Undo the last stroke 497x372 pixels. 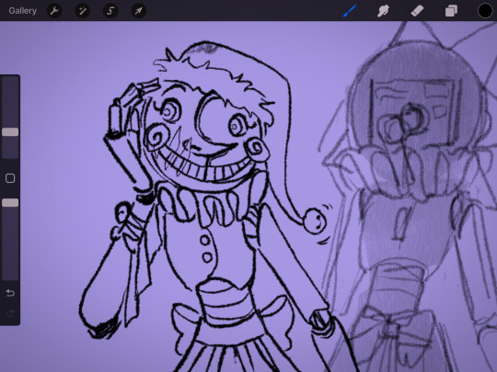pyautogui.click(x=10, y=293)
